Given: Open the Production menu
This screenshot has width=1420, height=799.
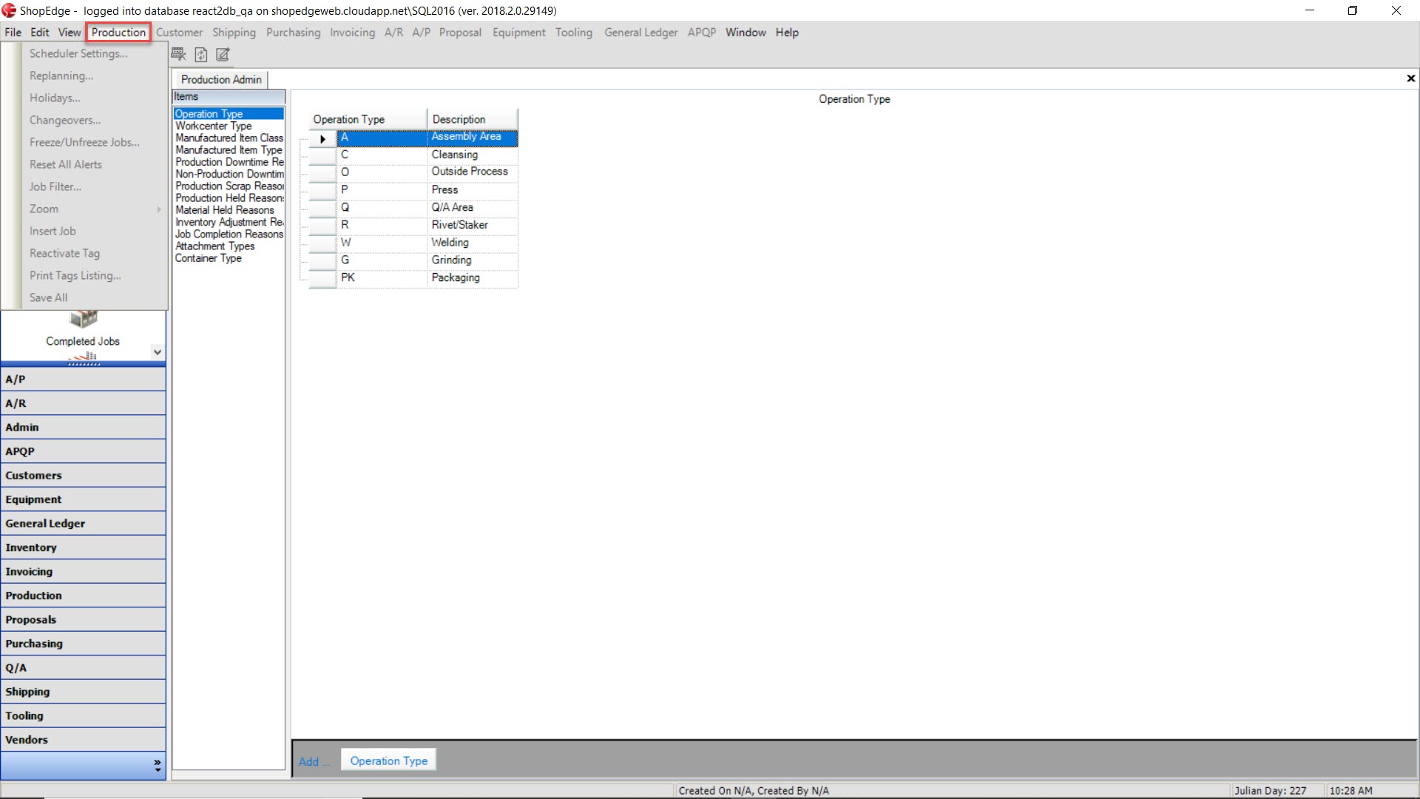Looking at the screenshot, I should click(x=118, y=33).
